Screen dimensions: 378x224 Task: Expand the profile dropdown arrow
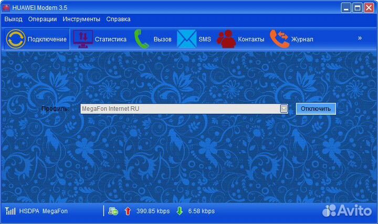point(284,109)
